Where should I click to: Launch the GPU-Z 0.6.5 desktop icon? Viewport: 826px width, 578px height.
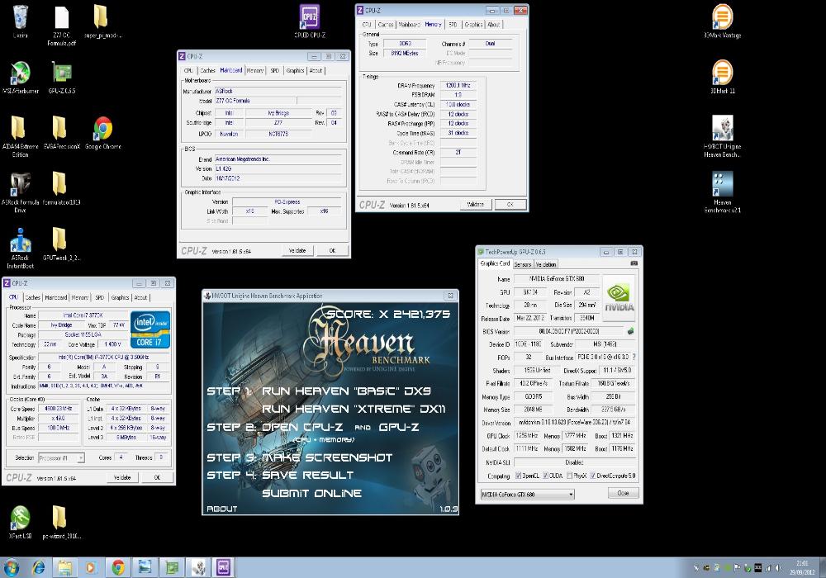click(62, 77)
